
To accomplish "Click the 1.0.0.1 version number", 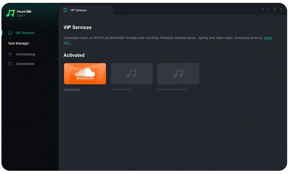I will pos(21,16).
